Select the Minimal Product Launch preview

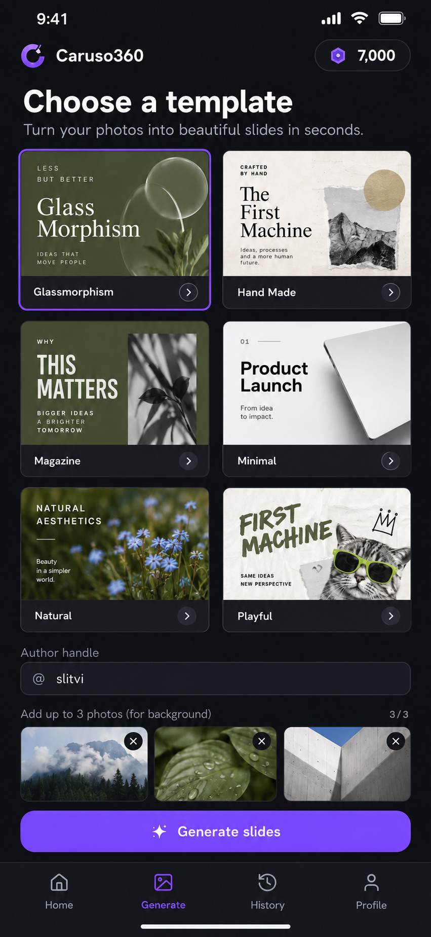(x=317, y=383)
